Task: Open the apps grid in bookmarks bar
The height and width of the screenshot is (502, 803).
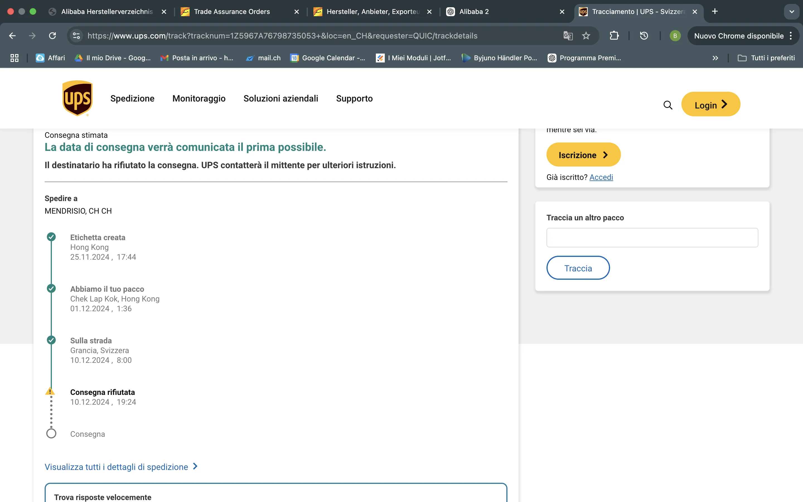Action: [14, 58]
